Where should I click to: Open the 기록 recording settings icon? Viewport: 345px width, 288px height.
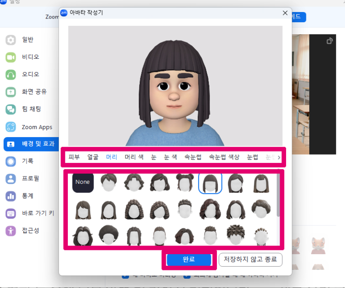pos(10,162)
